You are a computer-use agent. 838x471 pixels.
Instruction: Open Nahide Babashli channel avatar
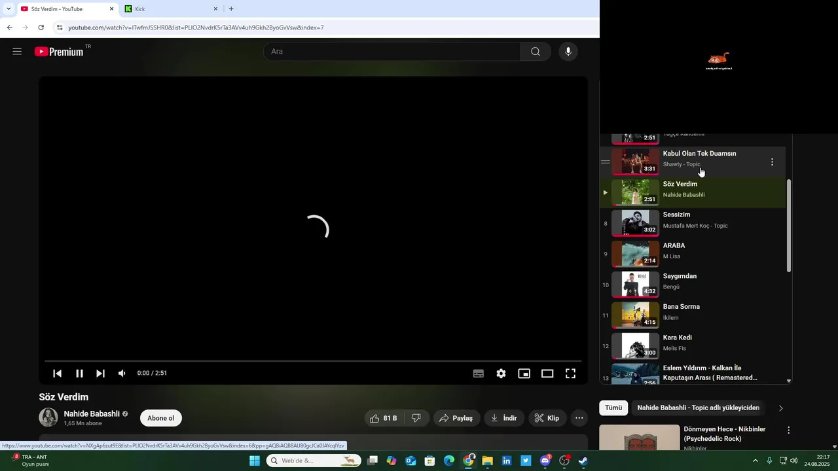(x=48, y=417)
